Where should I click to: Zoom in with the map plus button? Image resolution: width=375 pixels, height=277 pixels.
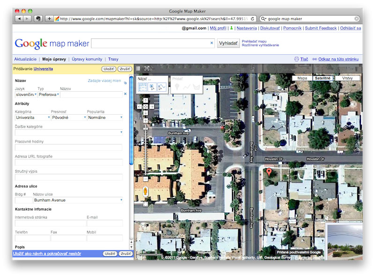145,121
